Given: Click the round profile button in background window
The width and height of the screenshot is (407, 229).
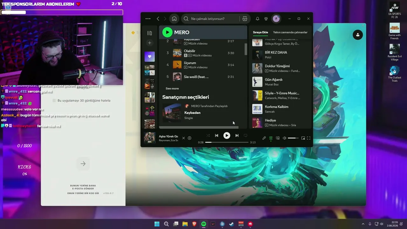Looking at the screenshot, I should (x=358, y=35).
